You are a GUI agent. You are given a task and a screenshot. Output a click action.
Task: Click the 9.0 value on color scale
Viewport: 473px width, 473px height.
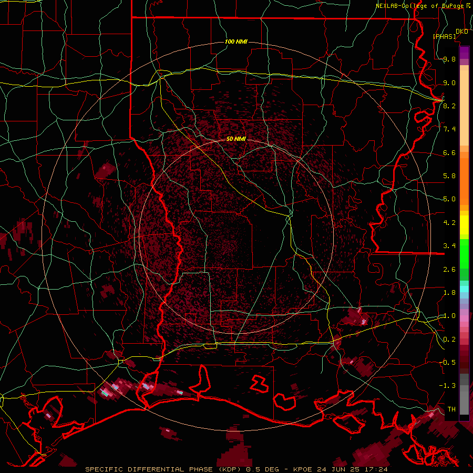(x=449, y=83)
